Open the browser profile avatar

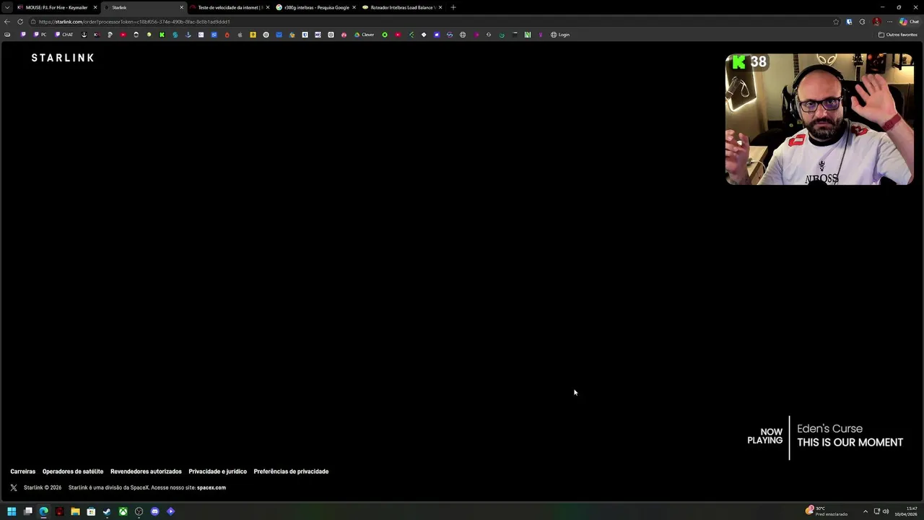click(876, 22)
